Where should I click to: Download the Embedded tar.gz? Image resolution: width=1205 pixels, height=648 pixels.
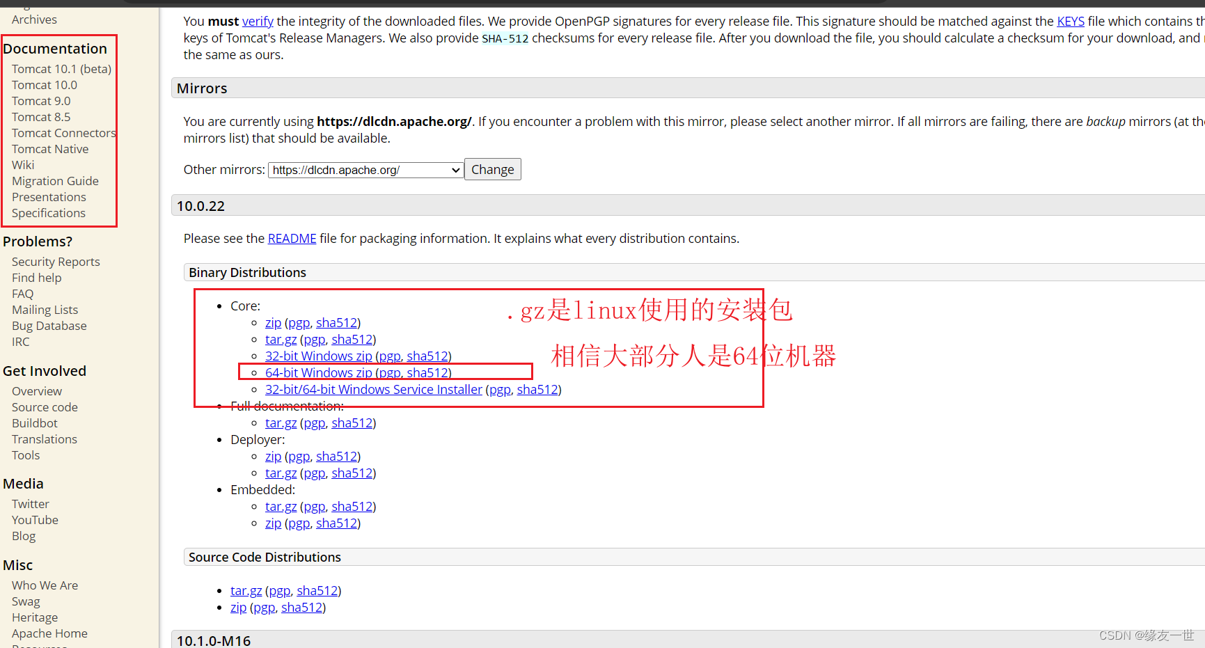pos(281,507)
